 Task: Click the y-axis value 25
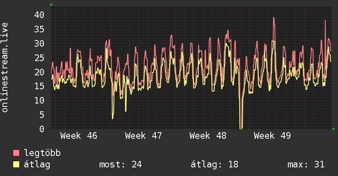tap(39, 58)
